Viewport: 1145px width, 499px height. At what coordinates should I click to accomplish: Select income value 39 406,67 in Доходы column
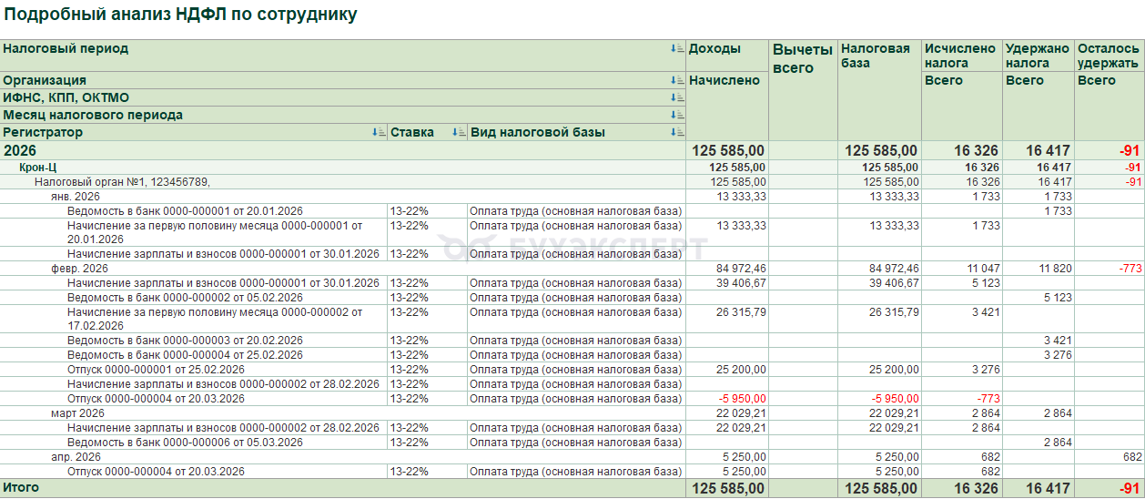tap(741, 283)
